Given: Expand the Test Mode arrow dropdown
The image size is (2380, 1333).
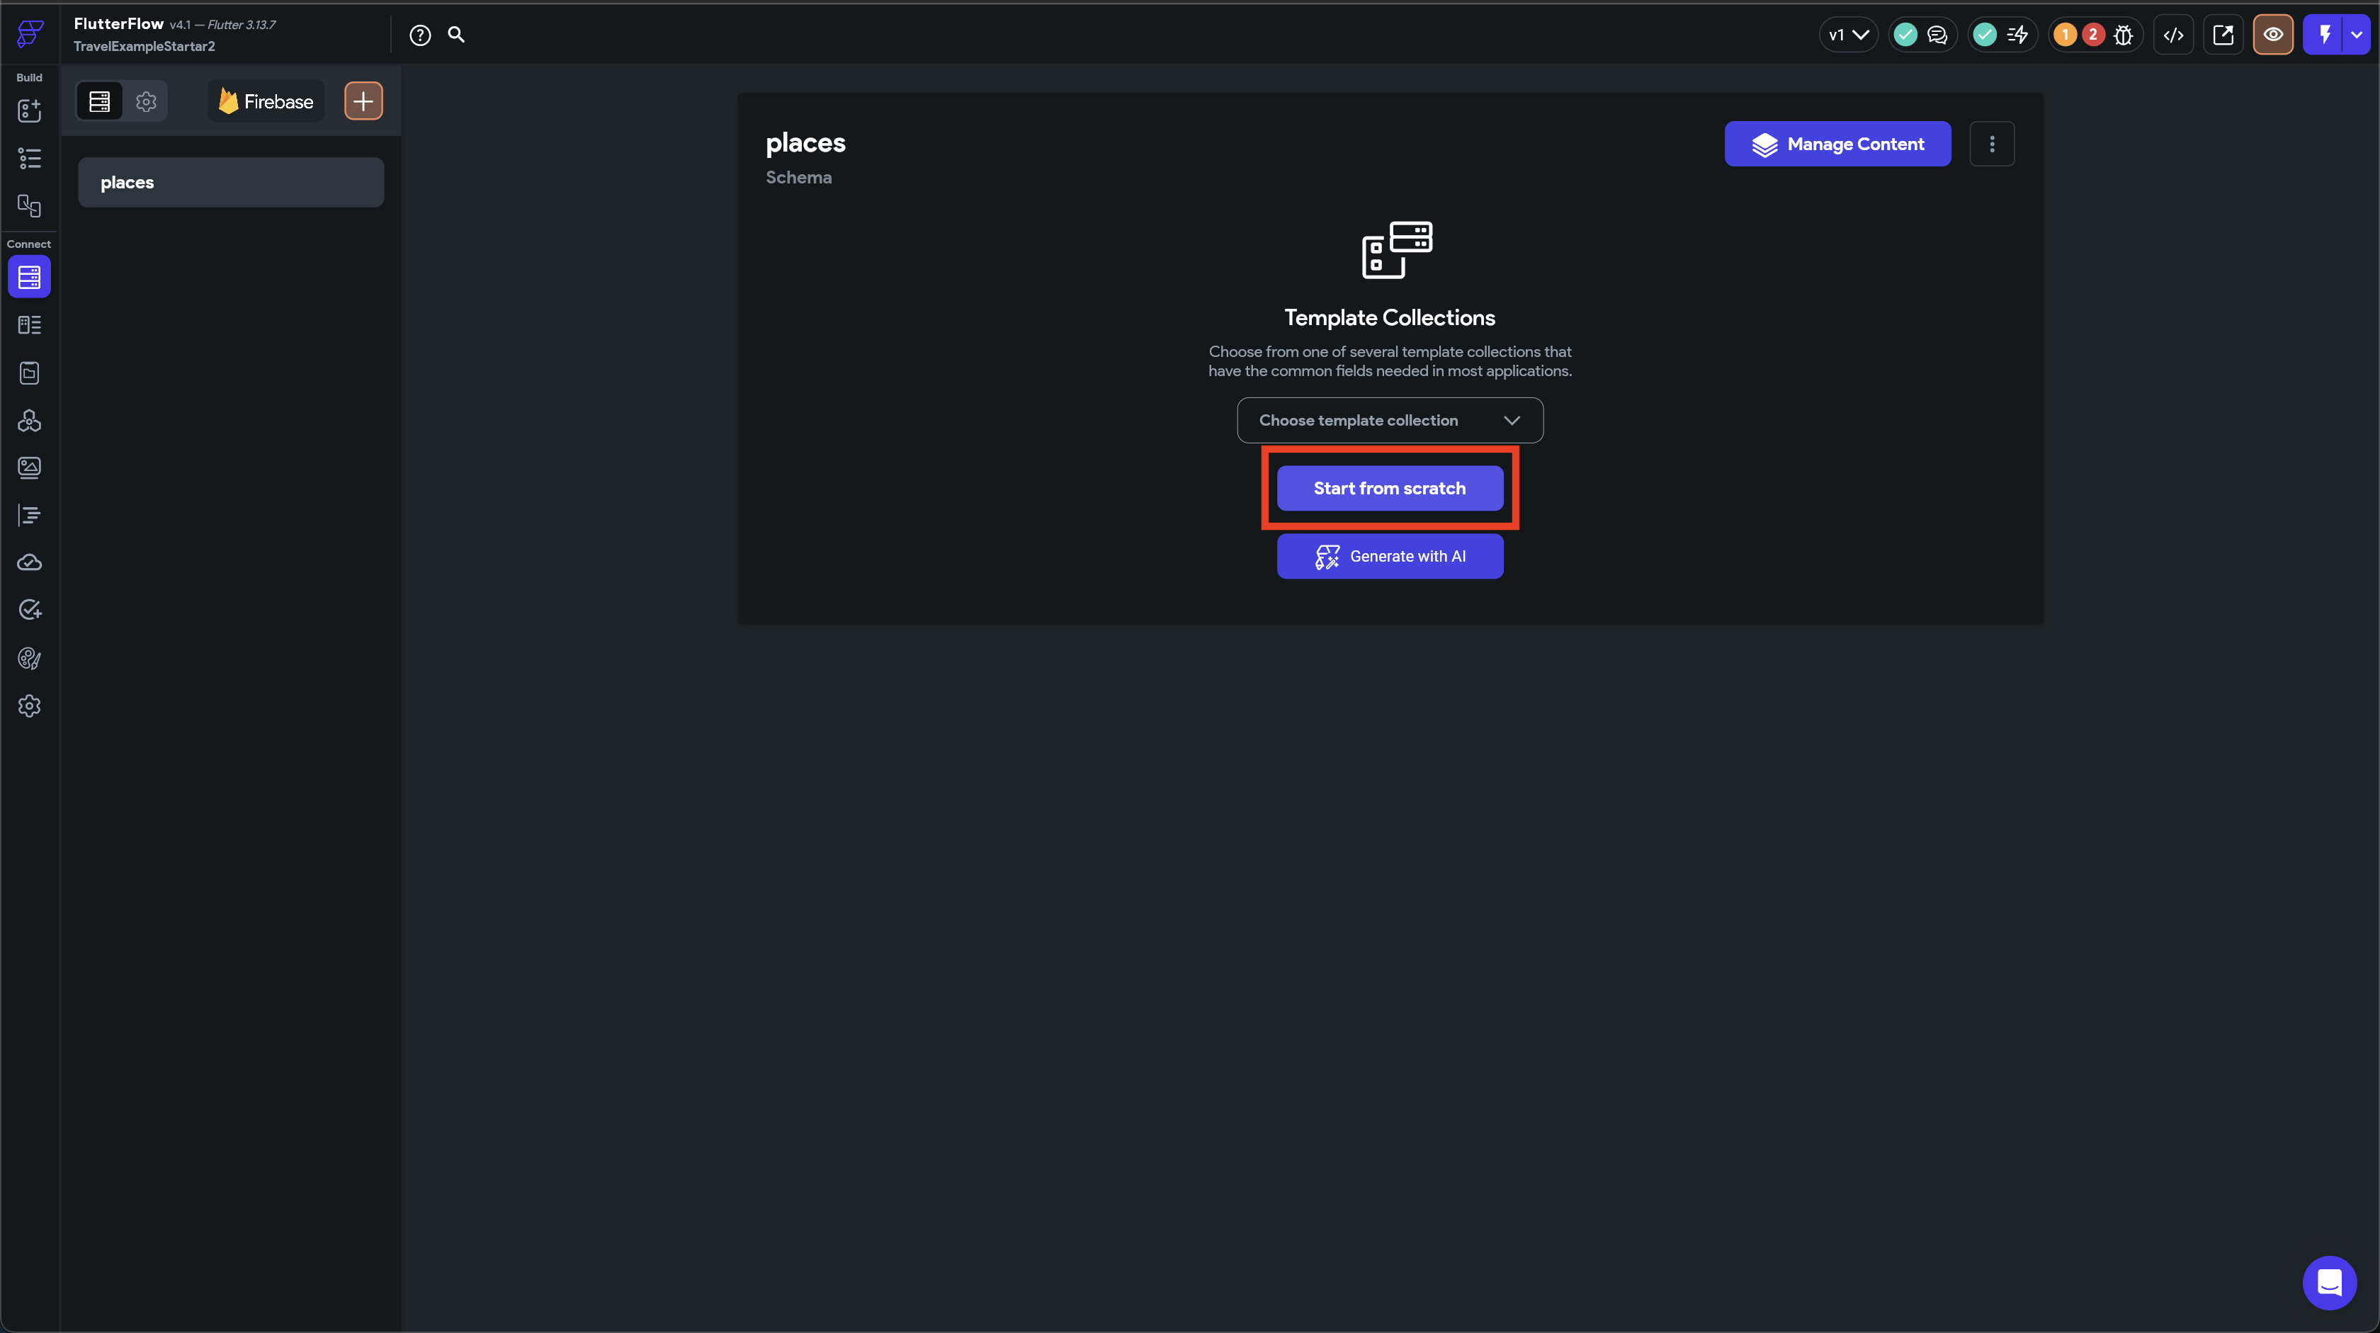Looking at the screenshot, I should coord(2357,35).
